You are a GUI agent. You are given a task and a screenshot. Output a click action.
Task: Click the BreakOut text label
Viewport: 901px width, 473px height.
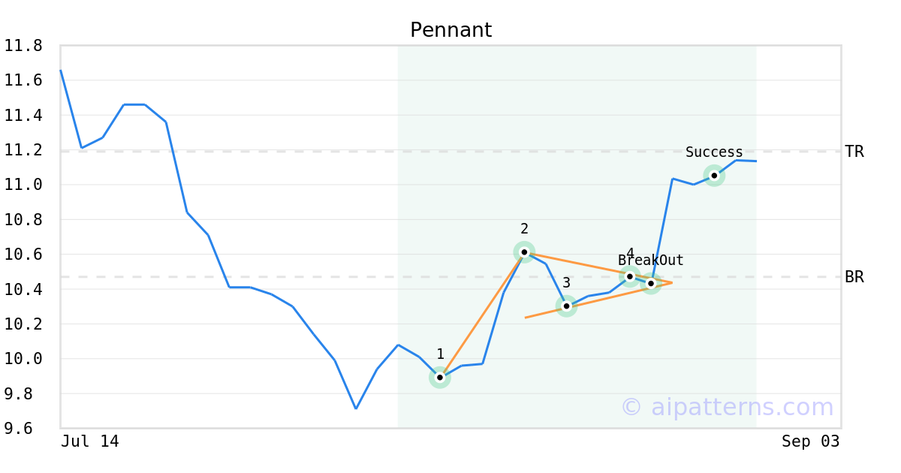[x=651, y=261]
